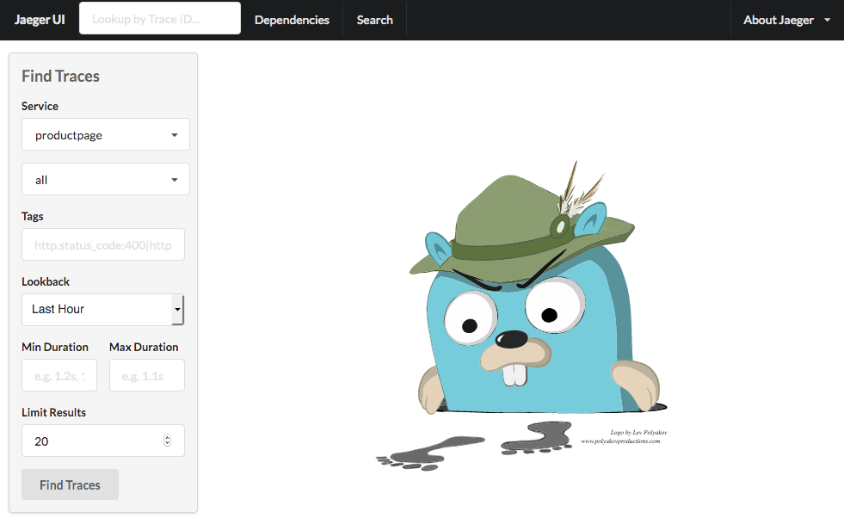The height and width of the screenshot is (518, 844).
Task: Open the operation dropdown showing all
Action: 106,179
